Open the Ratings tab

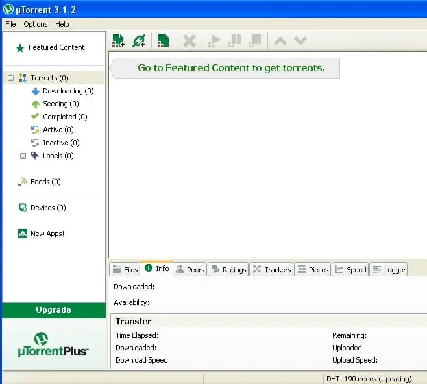pos(228,269)
